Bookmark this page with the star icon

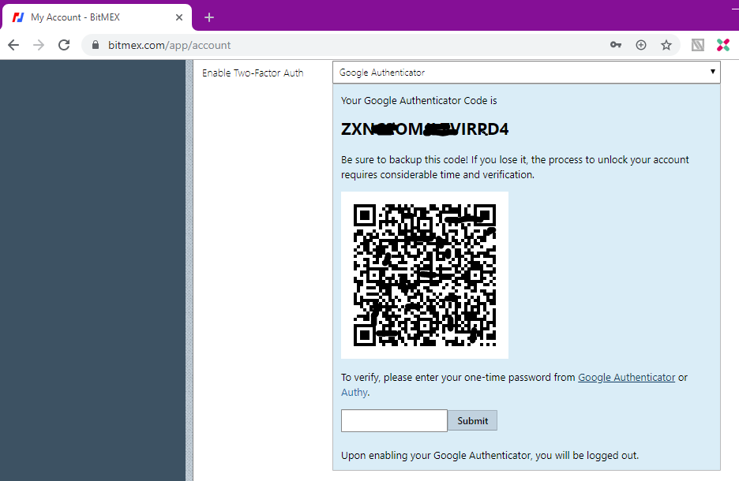(666, 45)
